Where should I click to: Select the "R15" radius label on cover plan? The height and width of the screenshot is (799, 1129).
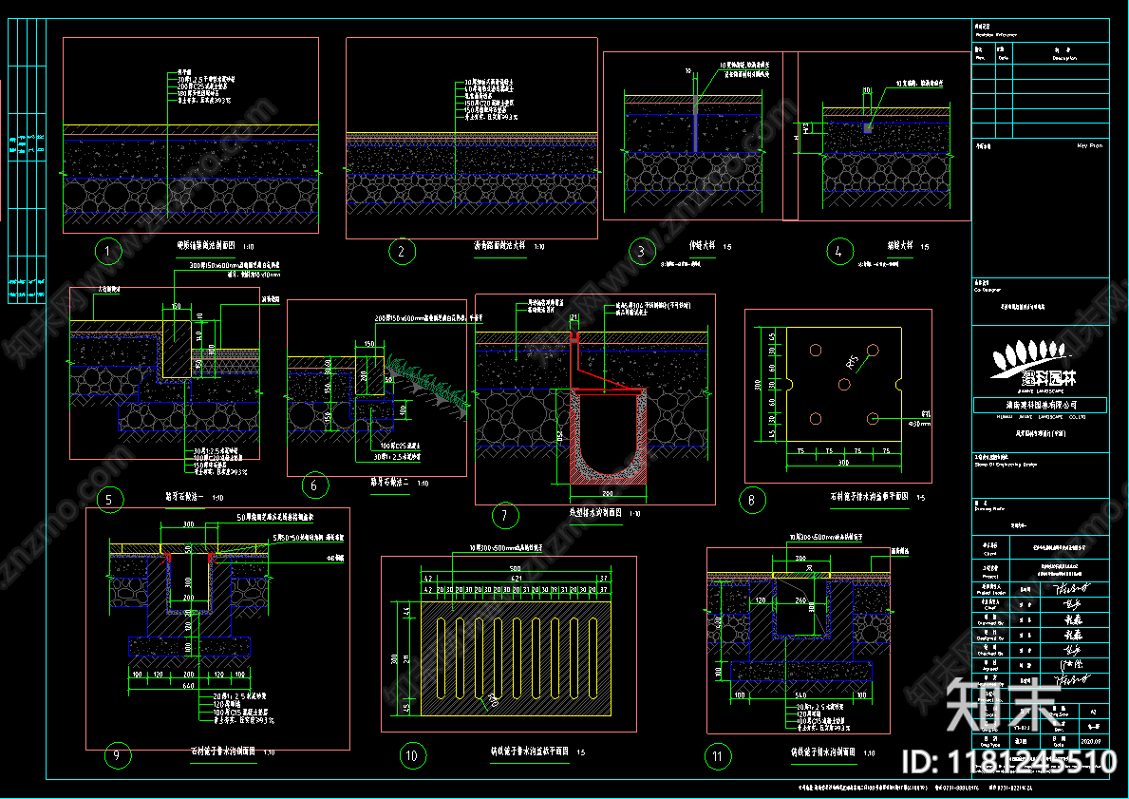(854, 362)
